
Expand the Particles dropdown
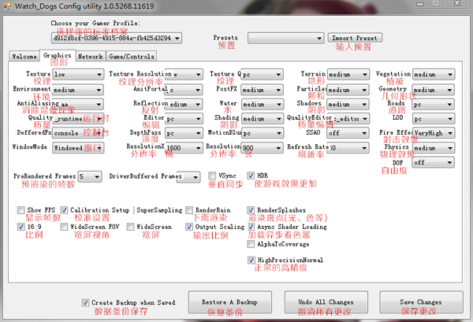(348, 90)
